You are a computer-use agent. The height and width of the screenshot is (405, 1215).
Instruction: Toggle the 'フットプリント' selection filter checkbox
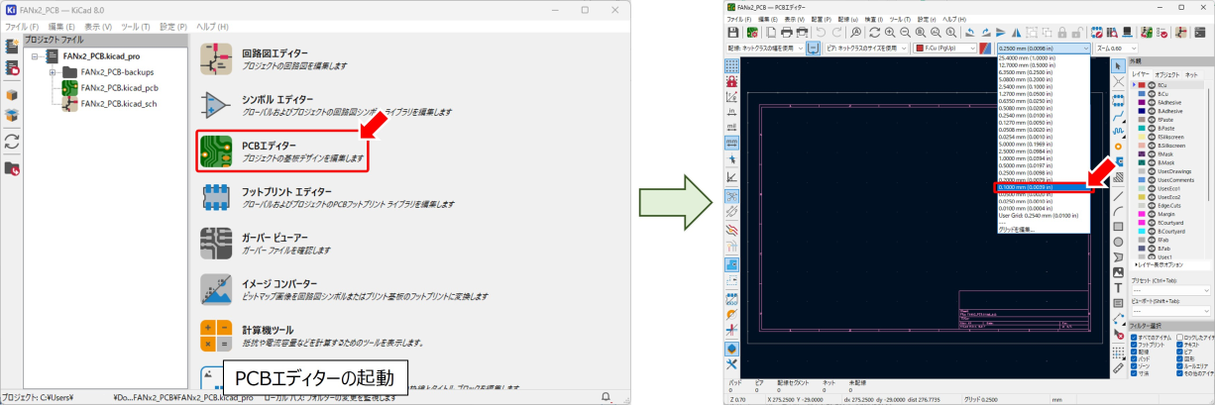[1136, 346]
